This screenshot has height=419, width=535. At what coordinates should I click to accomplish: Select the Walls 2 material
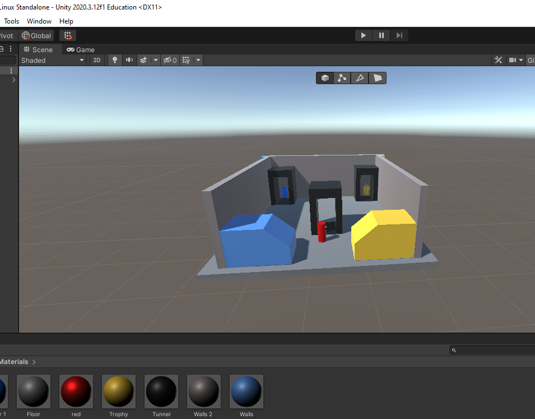click(203, 396)
